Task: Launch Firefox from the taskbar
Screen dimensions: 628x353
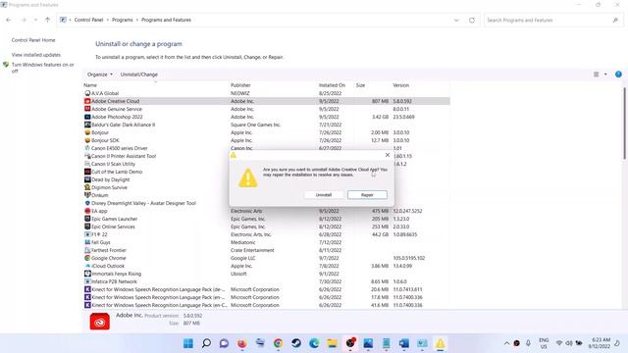Action: coord(242,343)
